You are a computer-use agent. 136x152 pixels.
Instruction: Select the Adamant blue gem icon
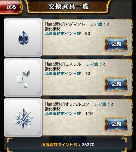(23, 38)
